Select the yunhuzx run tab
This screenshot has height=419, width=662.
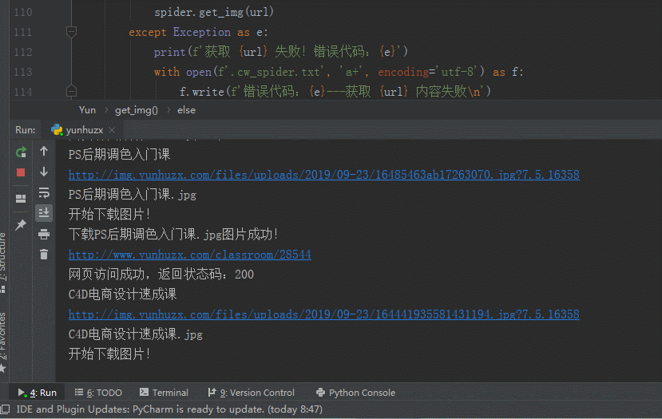click(83, 130)
